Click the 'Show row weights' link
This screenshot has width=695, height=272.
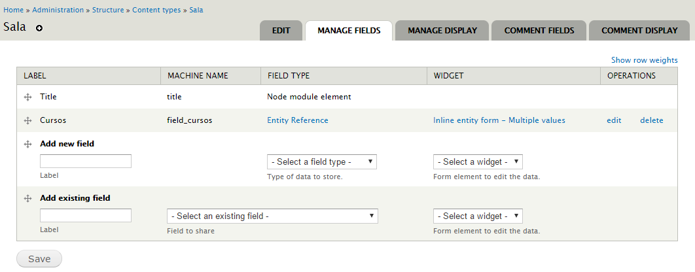click(x=644, y=60)
